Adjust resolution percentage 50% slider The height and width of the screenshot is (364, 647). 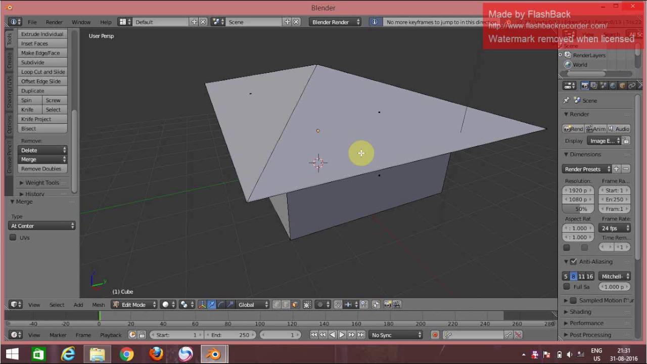[x=578, y=209]
